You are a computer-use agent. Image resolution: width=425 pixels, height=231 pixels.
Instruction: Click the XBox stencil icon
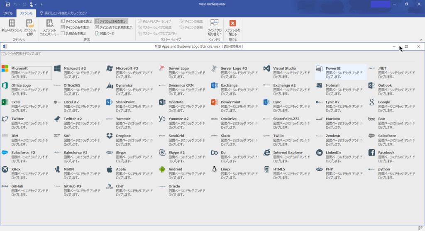pyautogui.click(x=5, y=169)
